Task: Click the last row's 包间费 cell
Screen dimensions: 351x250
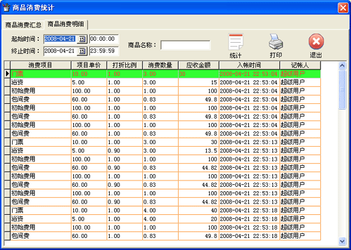Action: click(41, 236)
